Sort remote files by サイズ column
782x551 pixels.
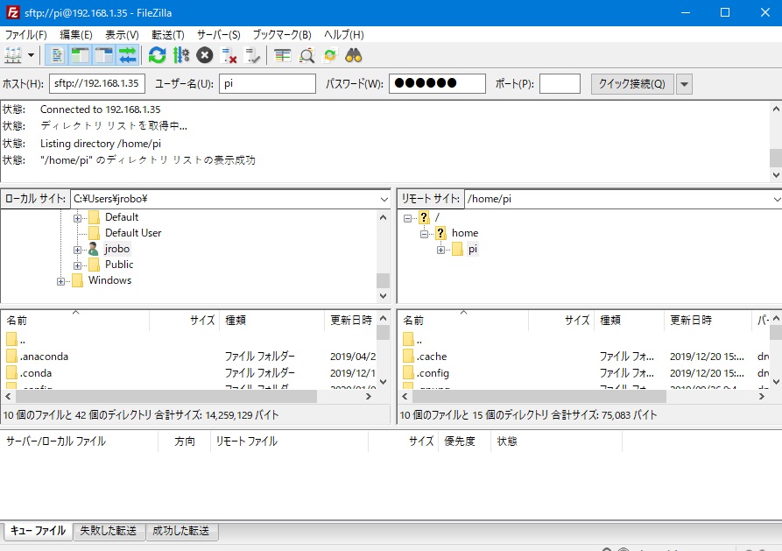560,320
